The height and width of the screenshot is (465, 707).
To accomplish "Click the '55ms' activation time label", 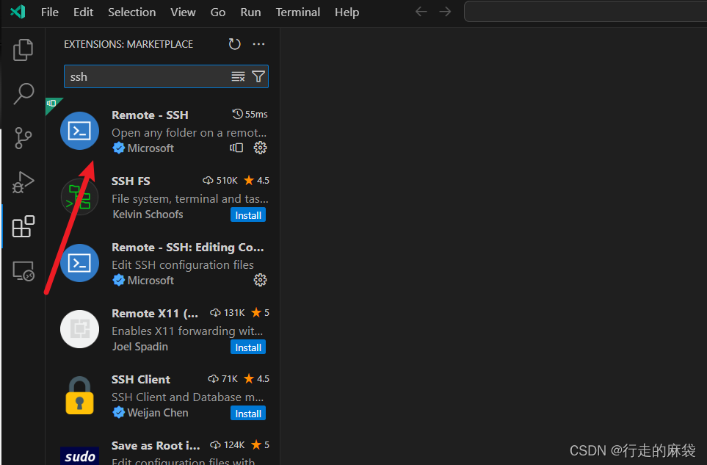I will pyautogui.click(x=256, y=114).
